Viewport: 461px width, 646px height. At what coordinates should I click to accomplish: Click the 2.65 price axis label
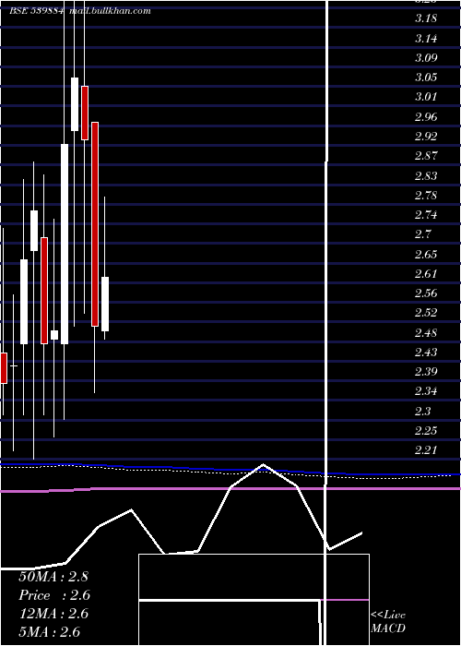tap(426, 254)
